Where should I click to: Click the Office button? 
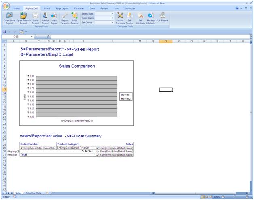point(5,6)
